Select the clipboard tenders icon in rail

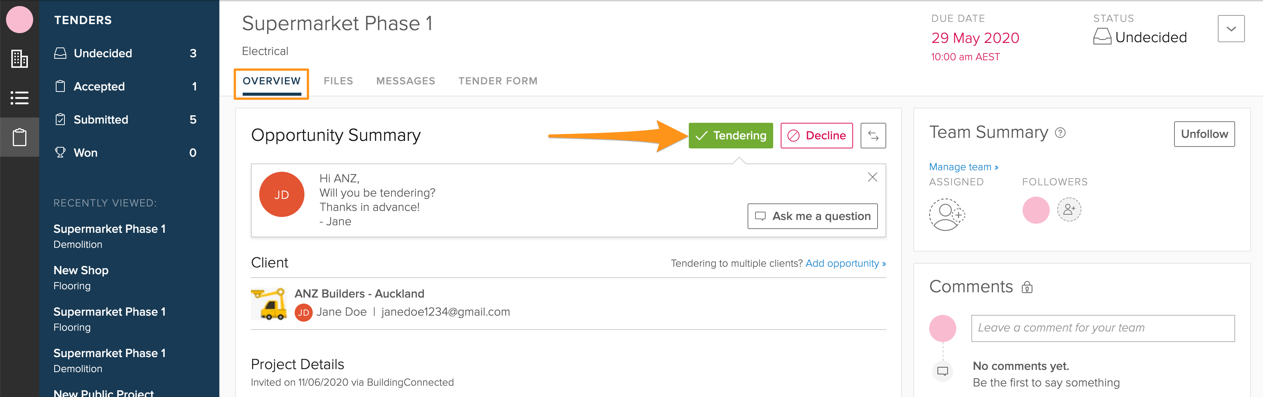pyautogui.click(x=19, y=137)
